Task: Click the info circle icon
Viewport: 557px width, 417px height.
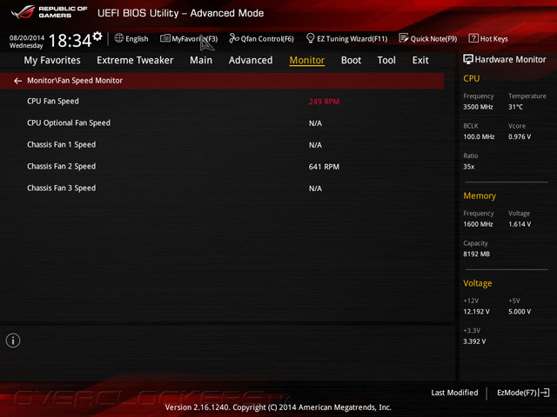Action: pyautogui.click(x=13, y=341)
